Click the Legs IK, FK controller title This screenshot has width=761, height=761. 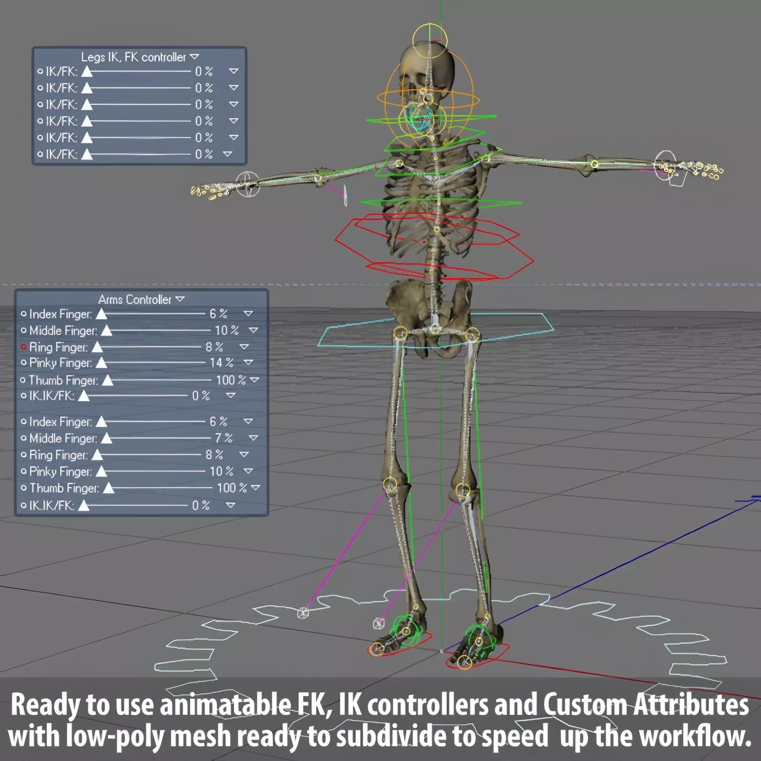point(134,57)
